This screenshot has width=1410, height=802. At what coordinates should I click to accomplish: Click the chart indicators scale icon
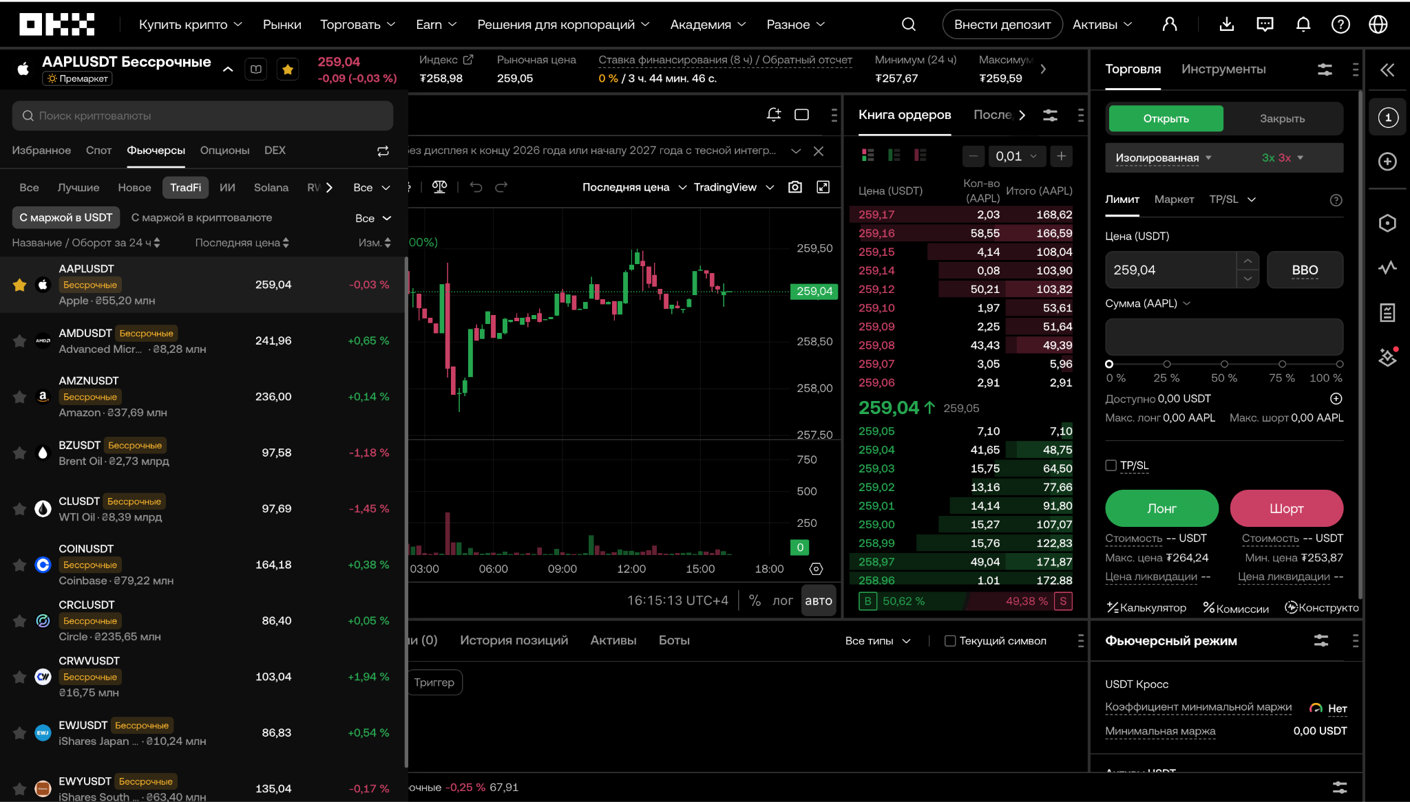[439, 187]
